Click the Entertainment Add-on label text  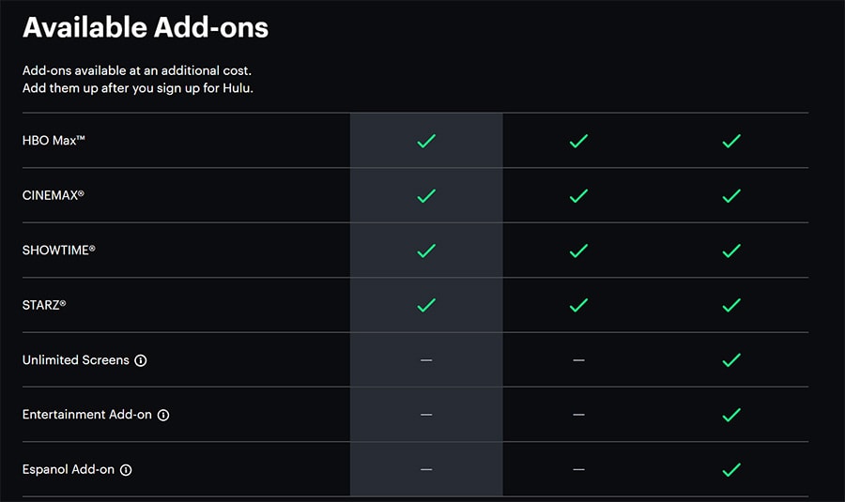click(x=87, y=414)
